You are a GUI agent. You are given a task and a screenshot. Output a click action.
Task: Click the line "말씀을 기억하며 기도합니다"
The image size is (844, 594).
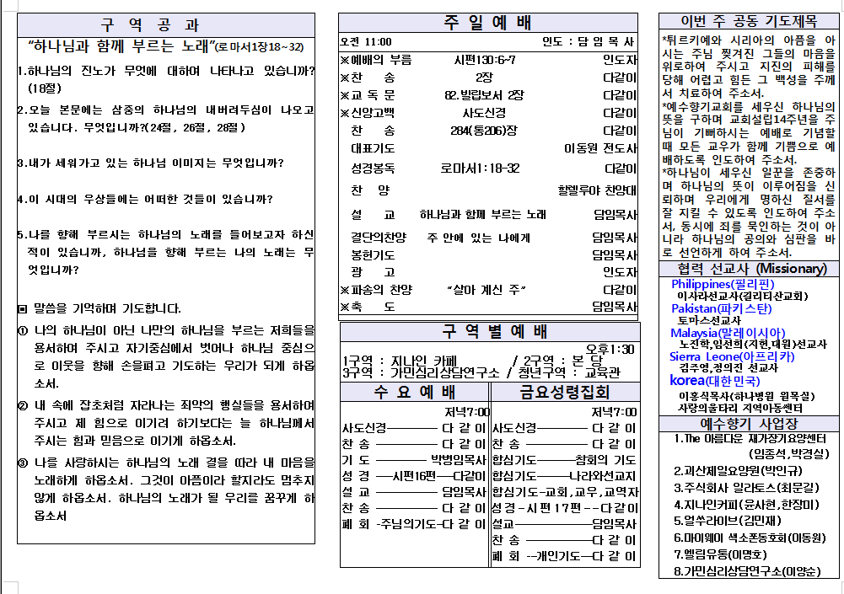[107, 309]
